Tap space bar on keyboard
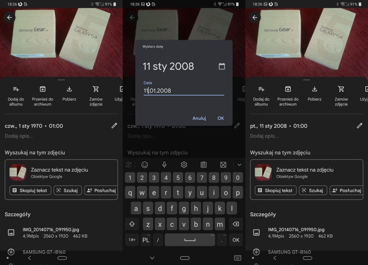The height and width of the screenshot is (265, 368). pyautogui.click(x=190, y=240)
